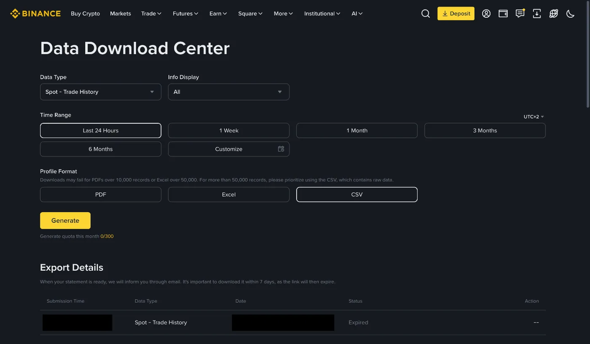Open Markets in navigation

(x=121, y=13)
